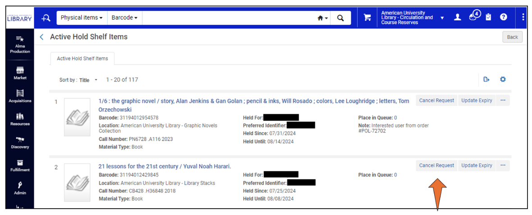532x215 pixels.
Task: Click Update Expiry for first item
Action: click(477, 101)
